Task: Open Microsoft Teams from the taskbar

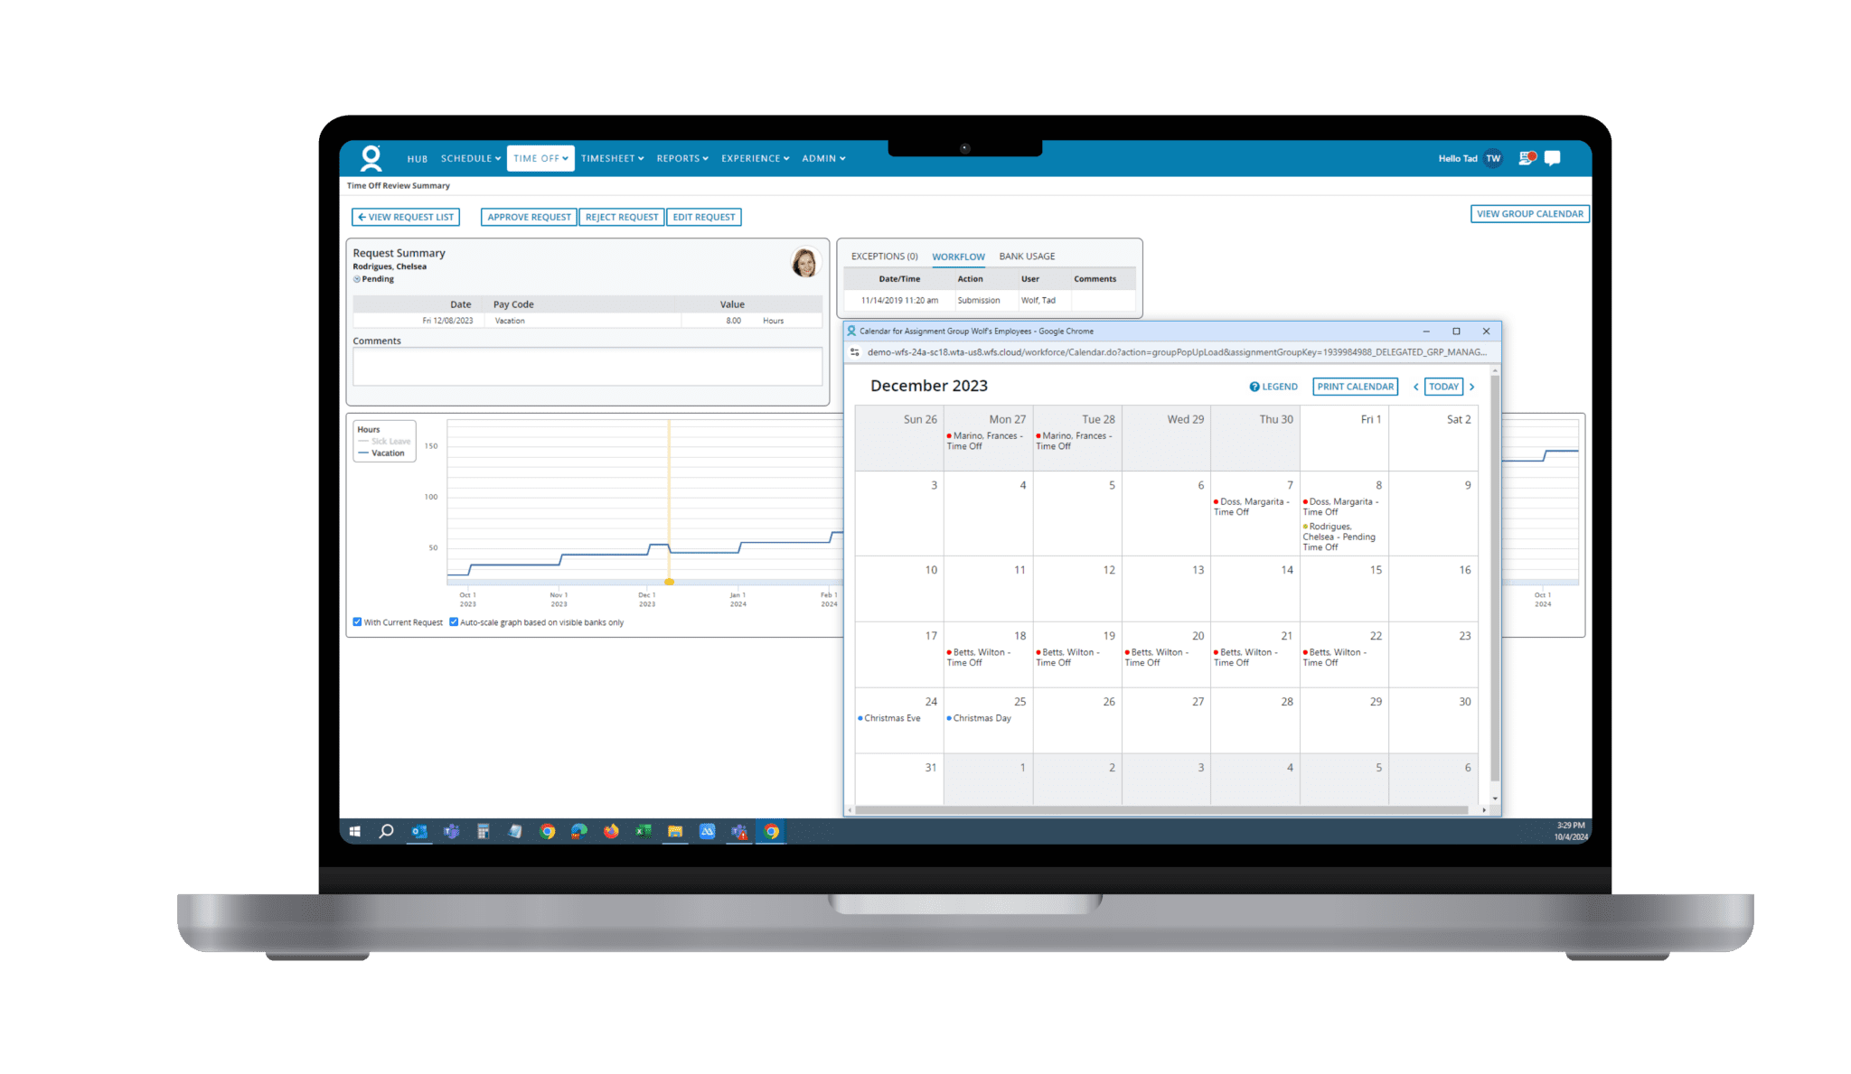Action: (451, 832)
